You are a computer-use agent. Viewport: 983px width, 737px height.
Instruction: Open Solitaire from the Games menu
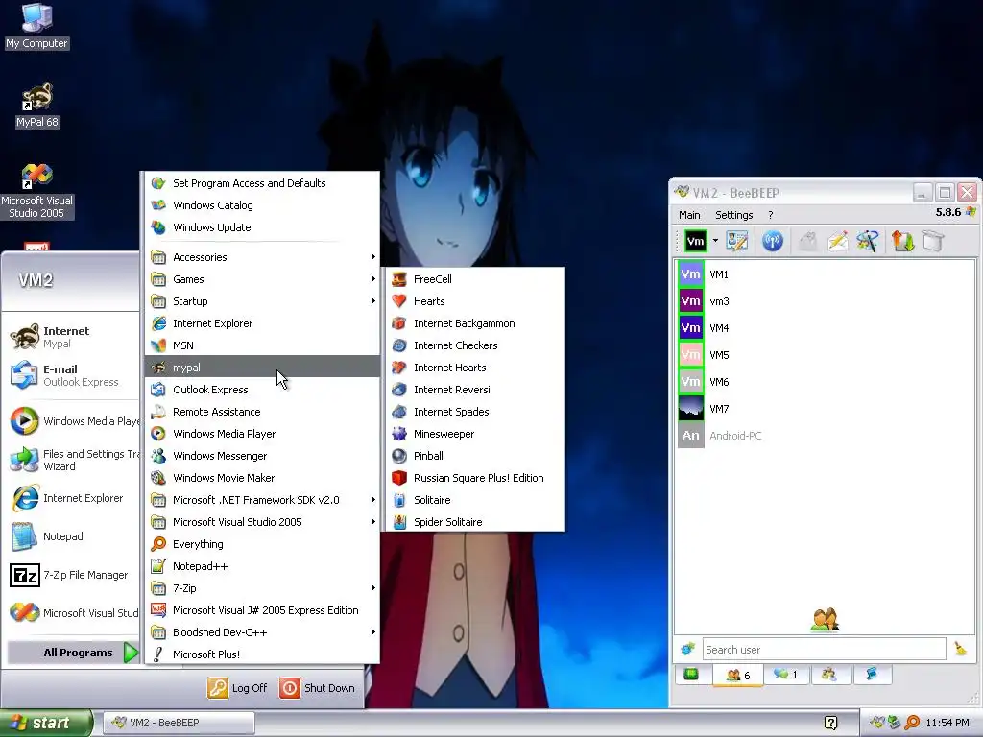pos(475,500)
